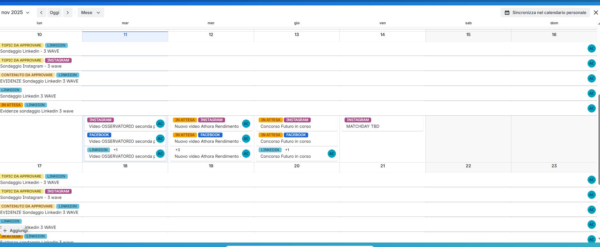Image resolution: width=600 pixels, height=247 pixels.
Task: Click Sincronizza nel calendario personale
Action: [x=545, y=12]
